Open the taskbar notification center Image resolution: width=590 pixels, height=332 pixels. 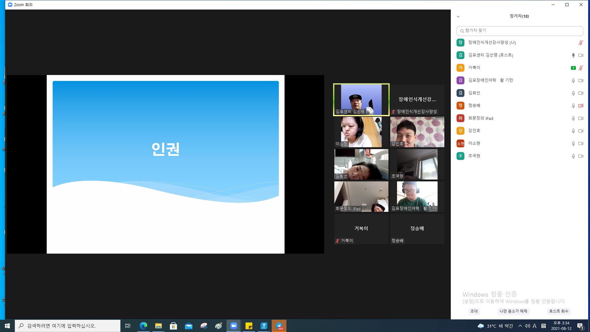[x=580, y=326]
